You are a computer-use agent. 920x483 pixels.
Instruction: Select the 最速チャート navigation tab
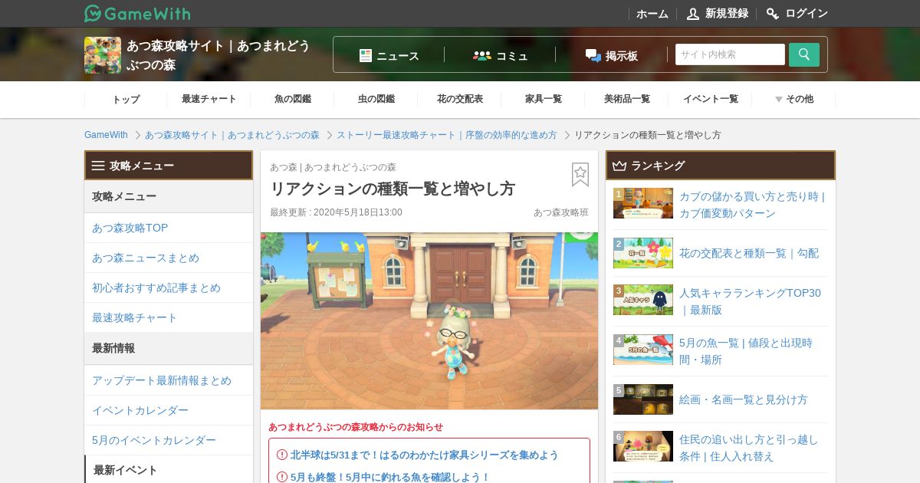click(x=209, y=99)
